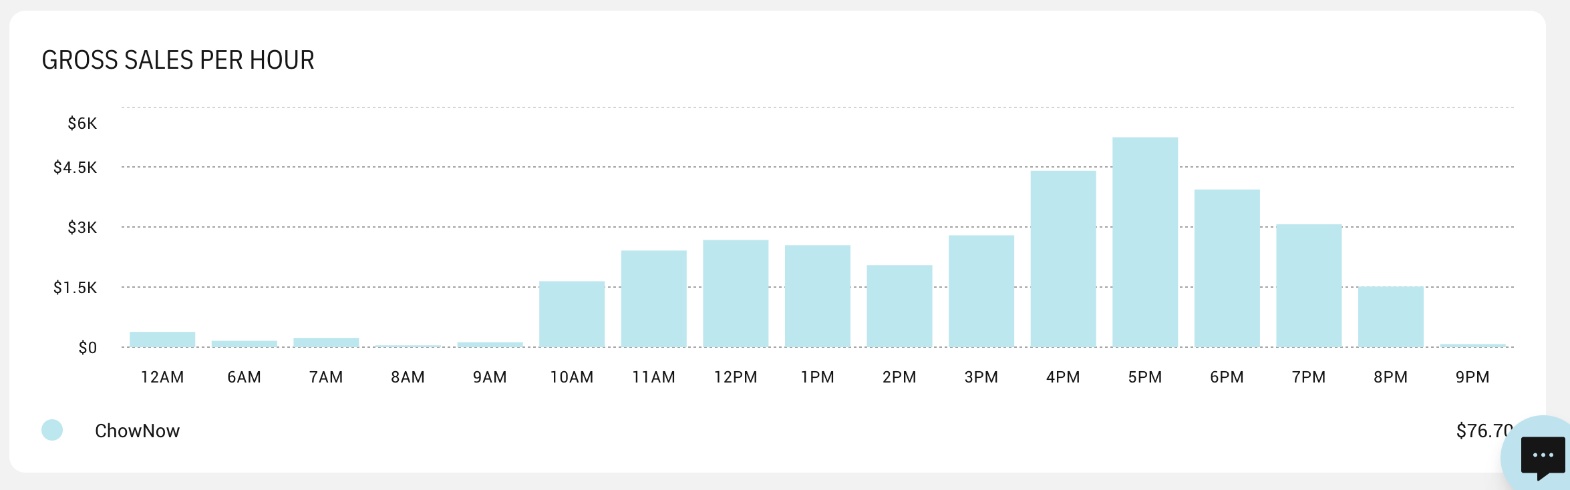Select the 3PM sales bar
Viewport: 1570px width, 490px height.
tap(981, 291)
